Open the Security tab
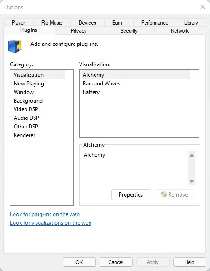Viewport: 210px width, 271px height. click(x=129, y=31)
